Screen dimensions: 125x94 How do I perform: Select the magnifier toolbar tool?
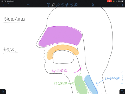coord(76,5)
